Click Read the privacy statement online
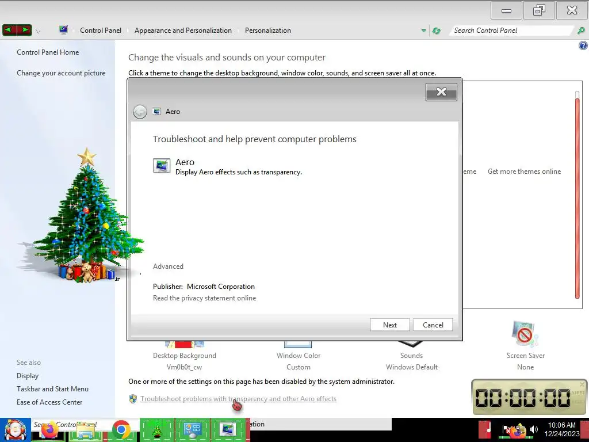The width and height of the screenshot is (589, 442). click(x=204, y=298)
